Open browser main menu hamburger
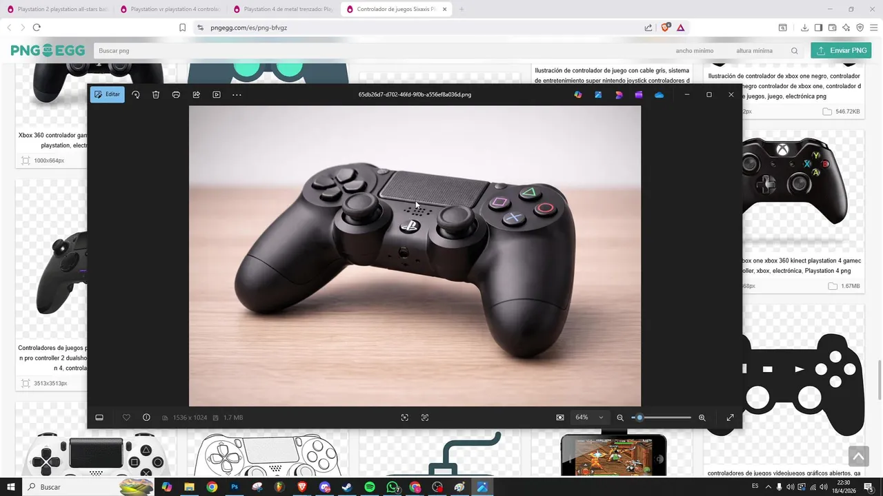Image resolution: width=883 pixels, height=496 pixels. [x=874, y=28]
